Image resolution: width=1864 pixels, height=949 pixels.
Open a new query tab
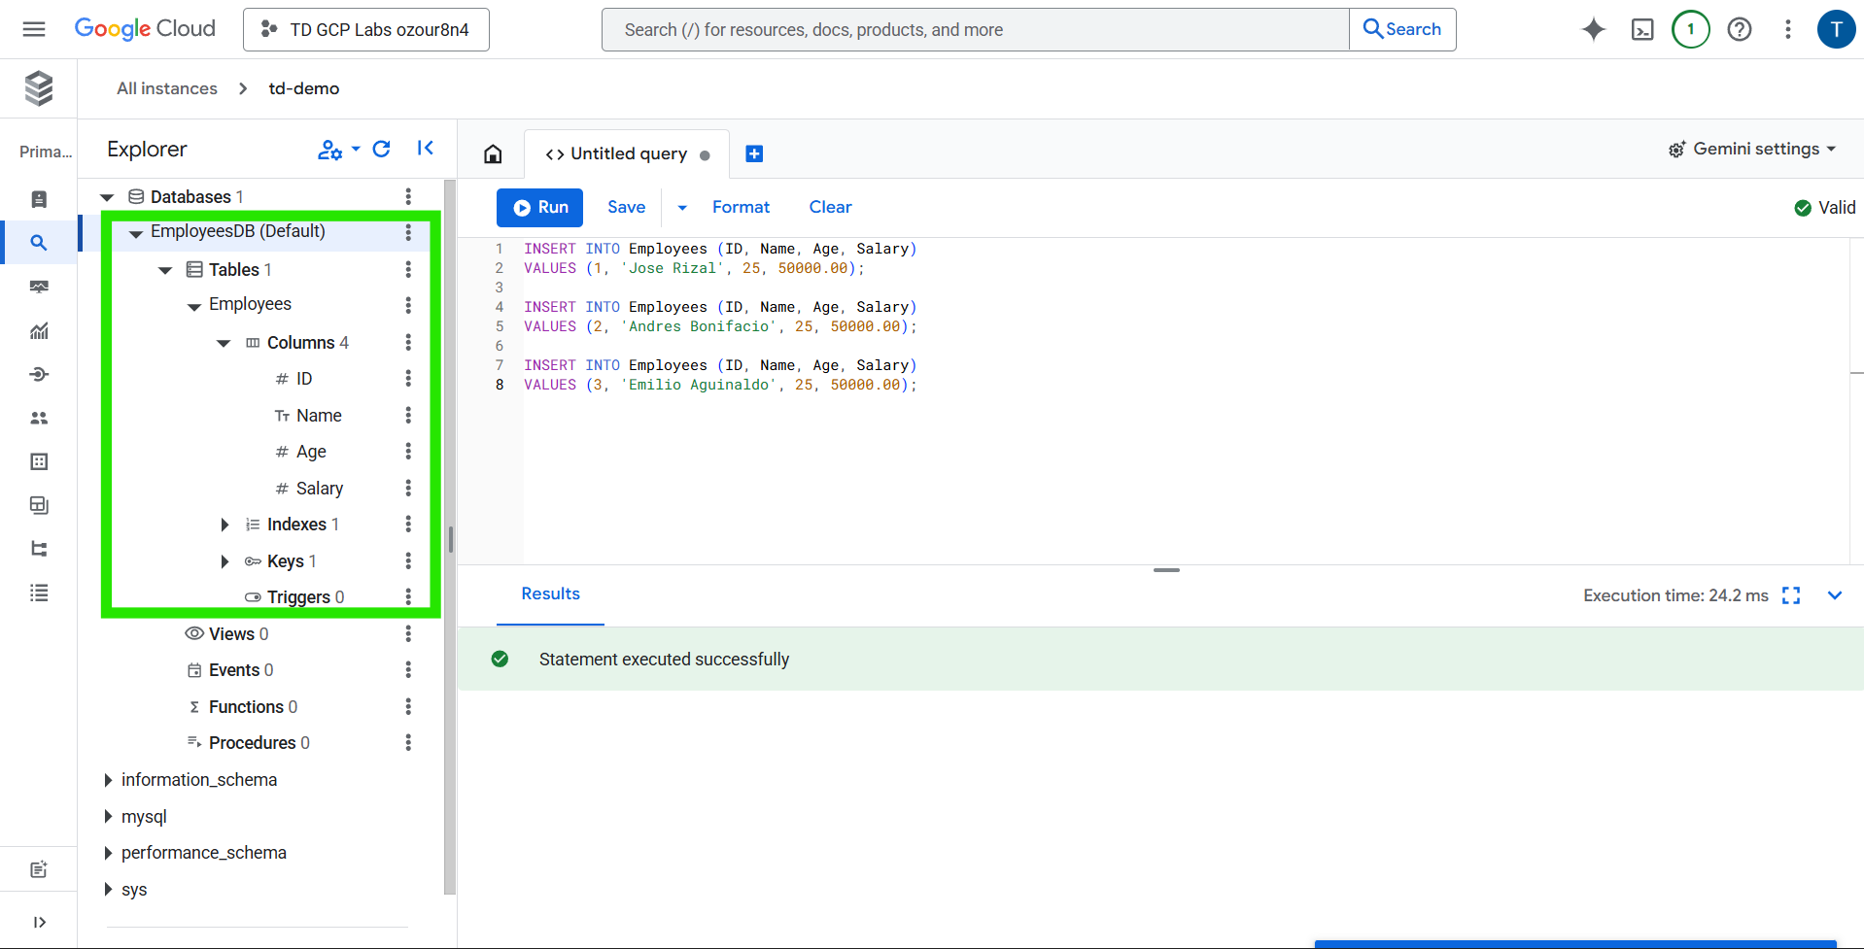[x=754, y=153]
